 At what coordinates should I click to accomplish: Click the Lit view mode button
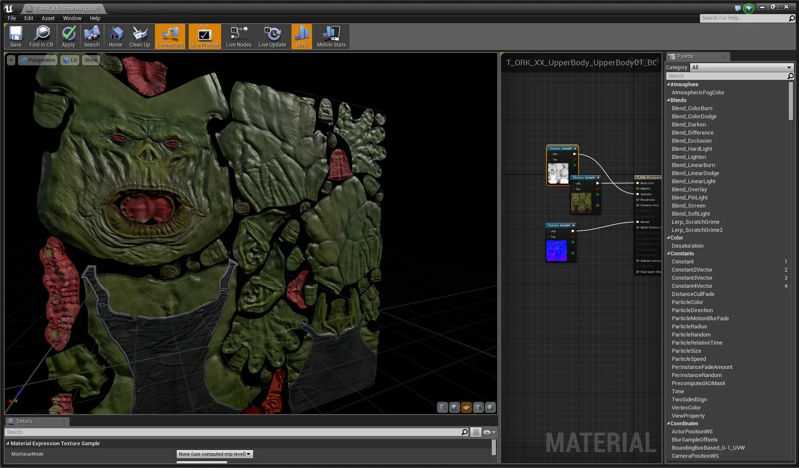(x=70, y=60)
